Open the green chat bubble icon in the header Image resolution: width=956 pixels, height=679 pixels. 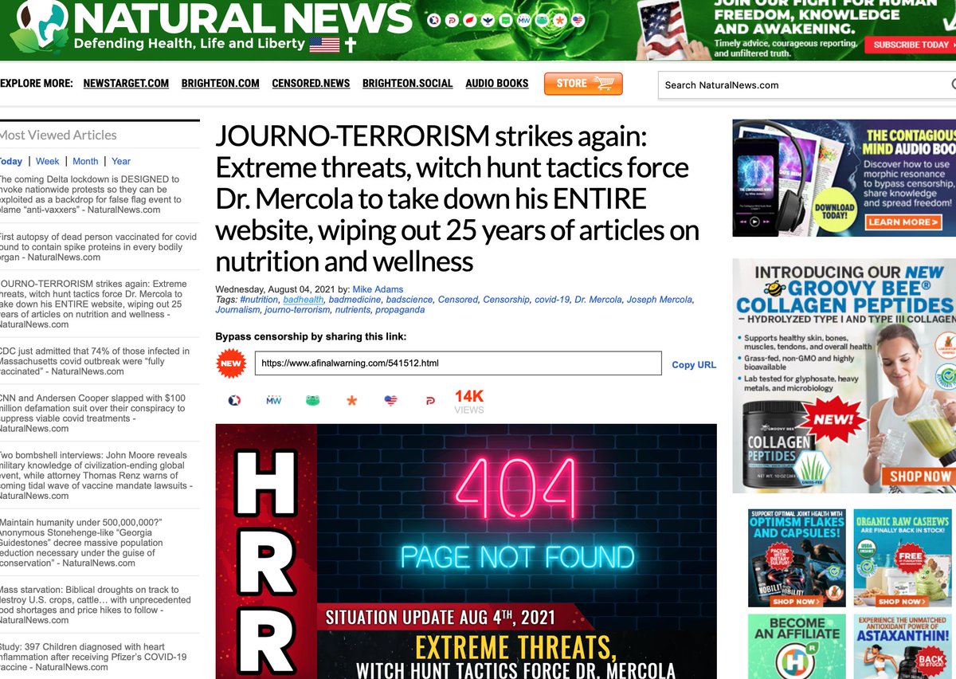[x=506, y=20]
